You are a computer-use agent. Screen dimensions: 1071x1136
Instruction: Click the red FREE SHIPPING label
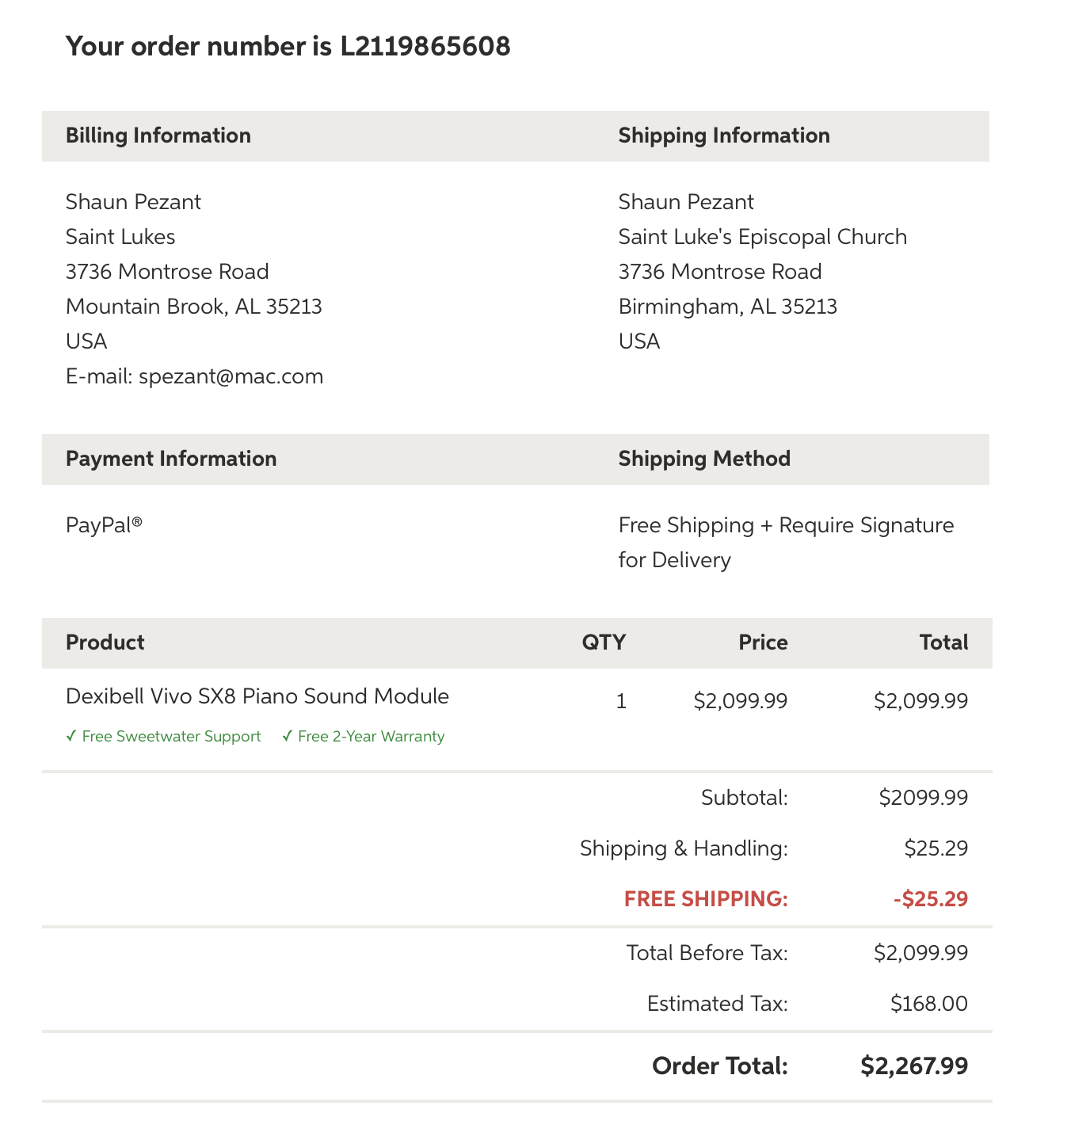(706, 899)
